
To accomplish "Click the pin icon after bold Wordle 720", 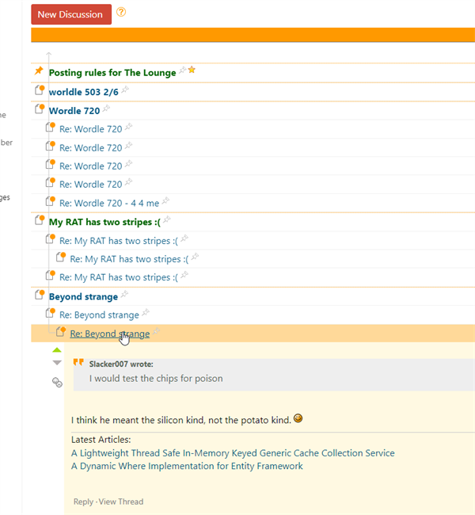I will click(x=106, y=109).
